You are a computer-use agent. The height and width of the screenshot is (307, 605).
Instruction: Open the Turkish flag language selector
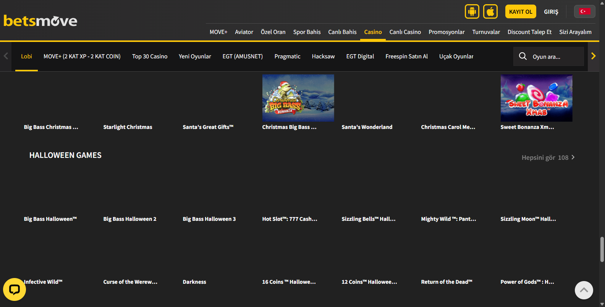(x=584, y=11)
